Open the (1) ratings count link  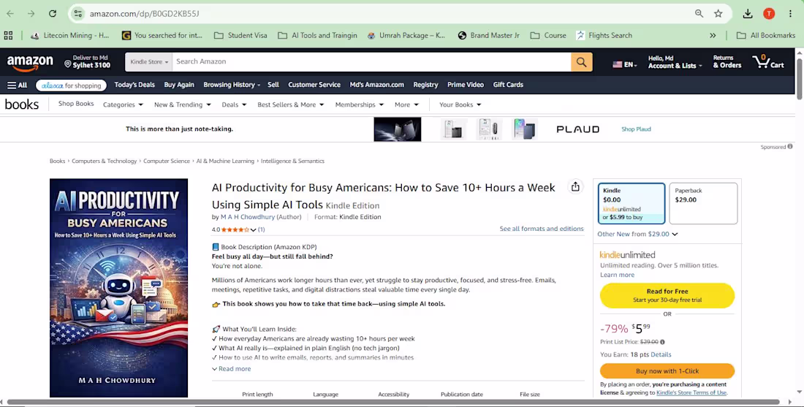261,229
